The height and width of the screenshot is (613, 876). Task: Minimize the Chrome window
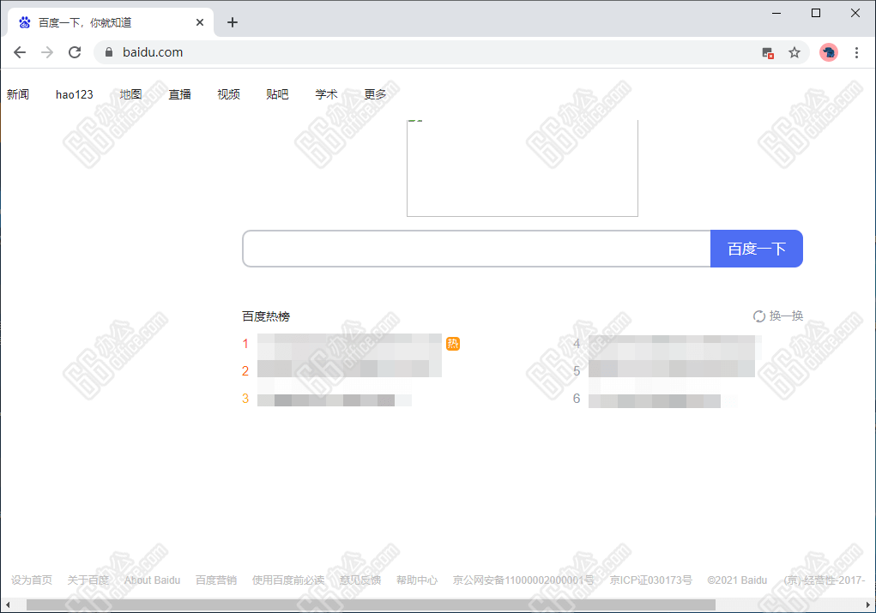[776, 13]
